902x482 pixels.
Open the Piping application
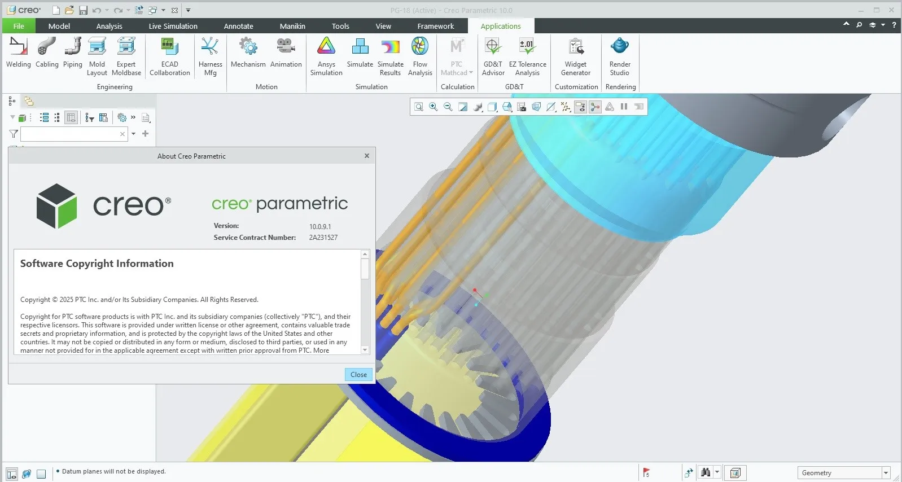coord(72,52)
